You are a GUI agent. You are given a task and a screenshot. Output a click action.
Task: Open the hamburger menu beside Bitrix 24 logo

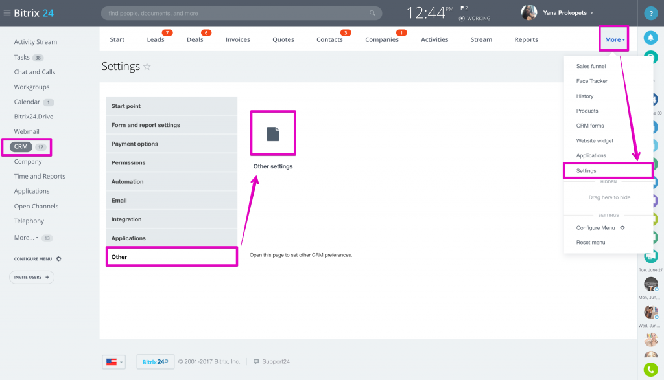[x=6, y=13]
